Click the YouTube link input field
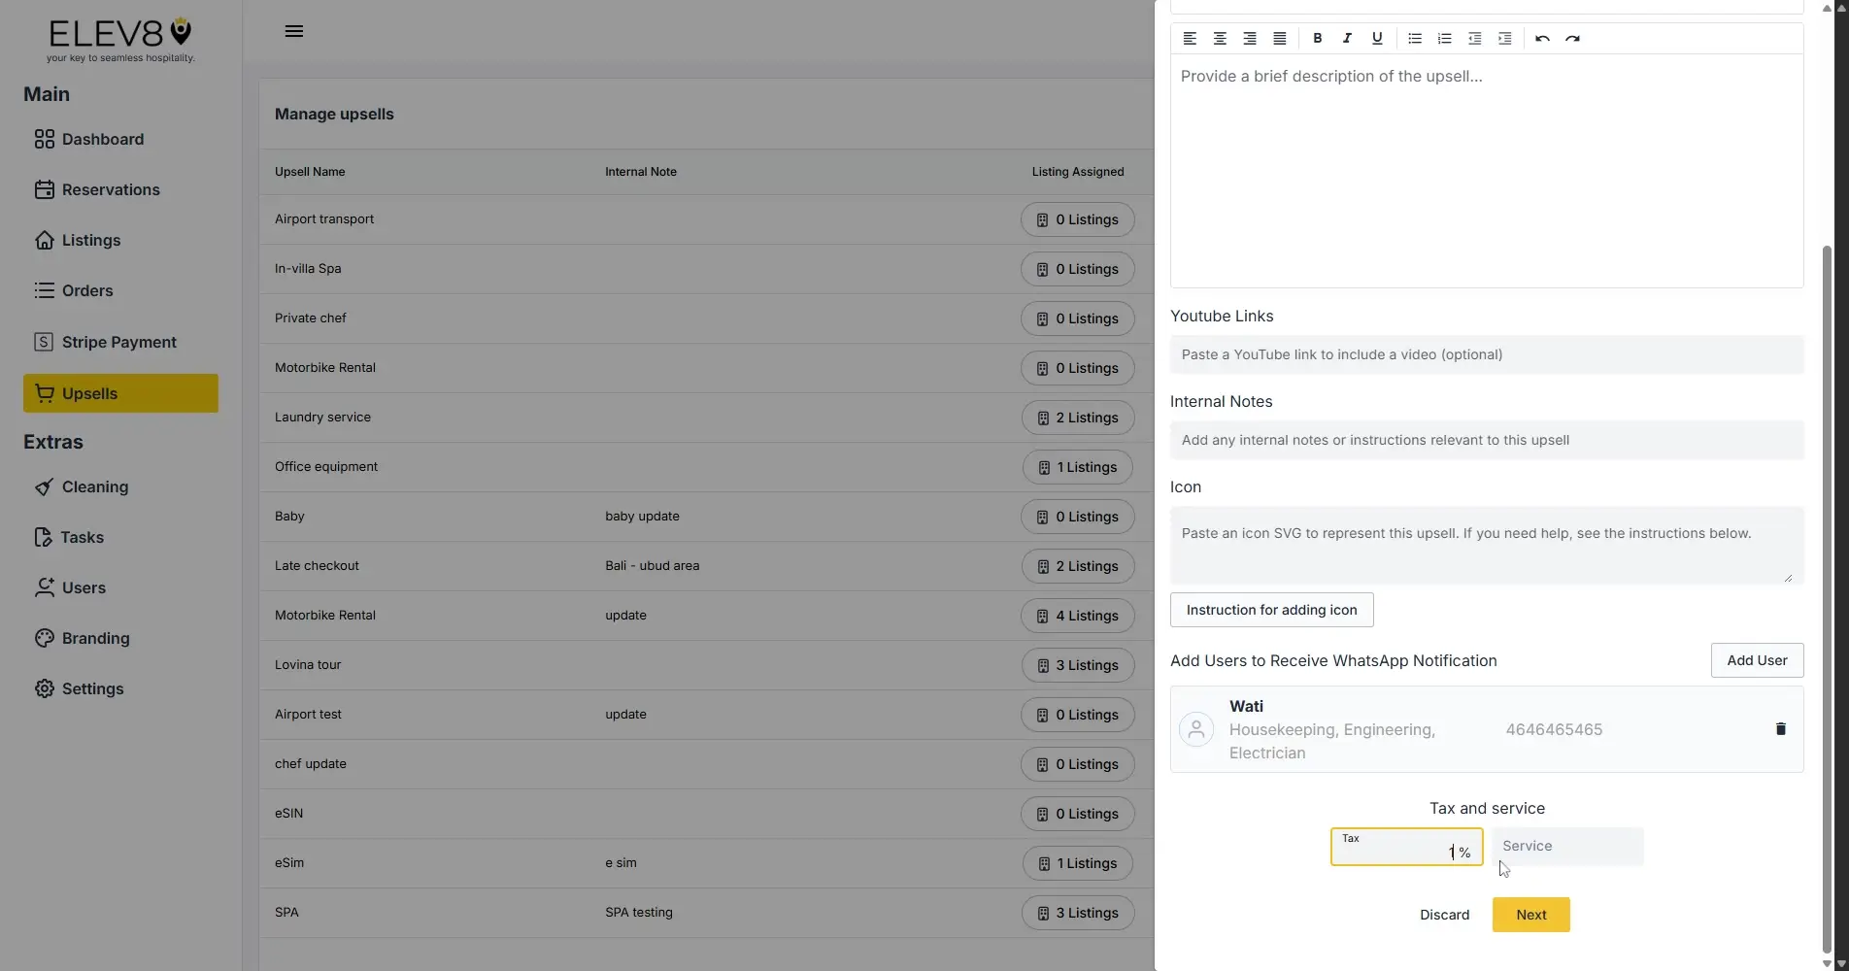 1486,354
